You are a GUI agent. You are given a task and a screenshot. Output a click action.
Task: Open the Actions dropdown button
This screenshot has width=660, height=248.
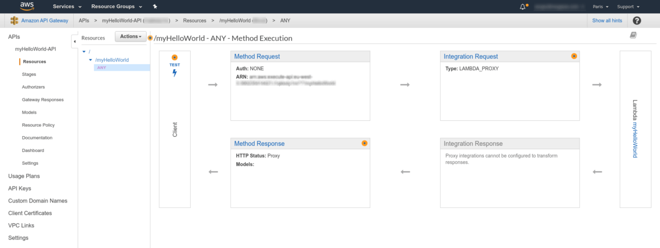tap(130, 36)
